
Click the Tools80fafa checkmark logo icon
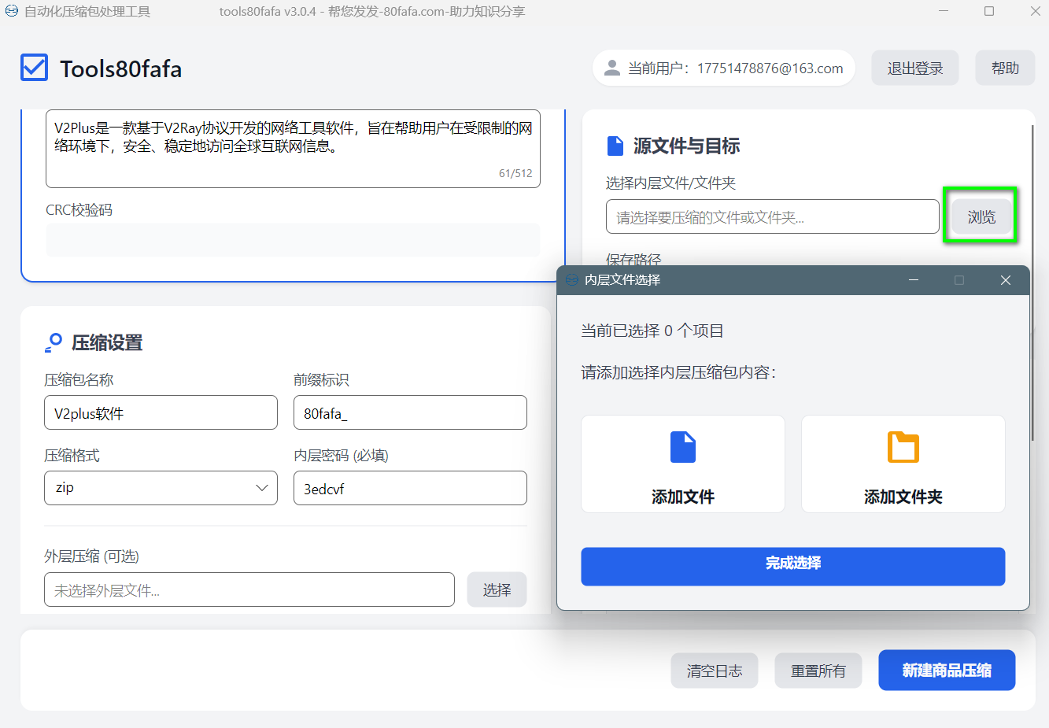(35, 68)
